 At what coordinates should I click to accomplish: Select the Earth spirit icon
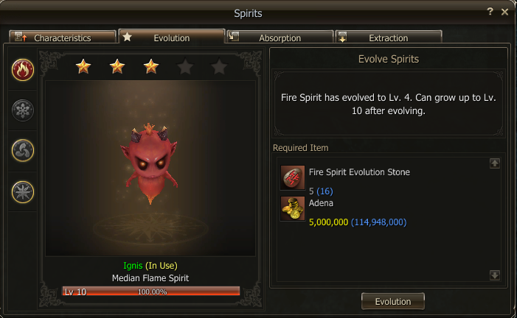tap(23, 192)
